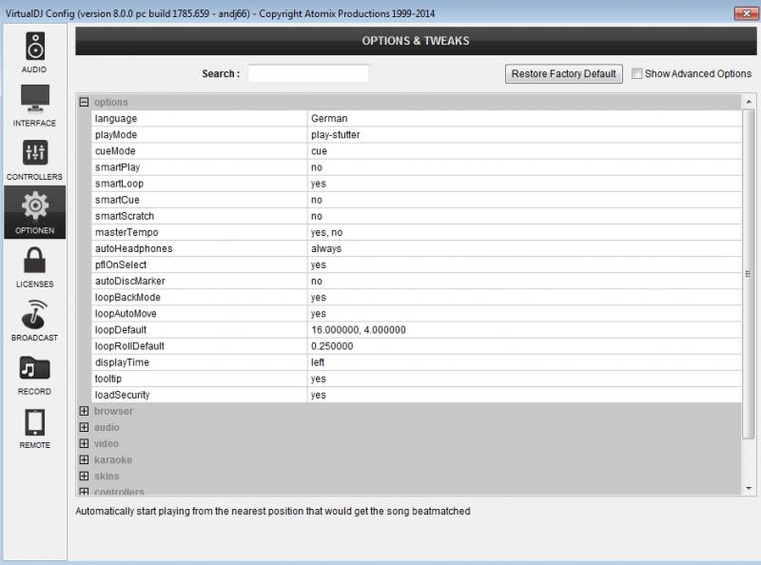Select the autoDiscMarker option row
Image resolution: width=761 pixels, height=565 pixels.
click(417, 281)
